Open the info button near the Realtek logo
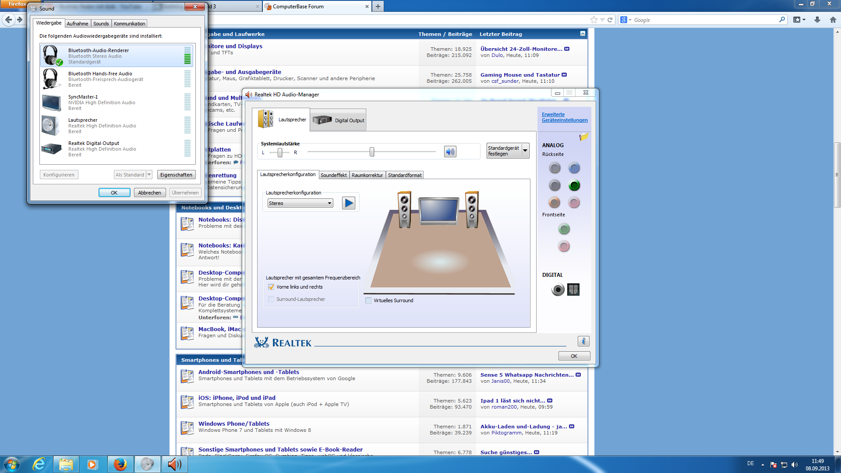Screen dimensions: 841x473 (583, 341)
